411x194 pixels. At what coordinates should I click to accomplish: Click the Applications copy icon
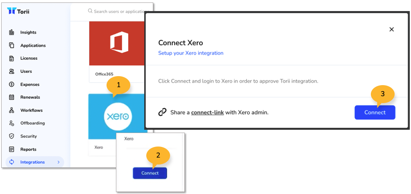tap(11, 45)
